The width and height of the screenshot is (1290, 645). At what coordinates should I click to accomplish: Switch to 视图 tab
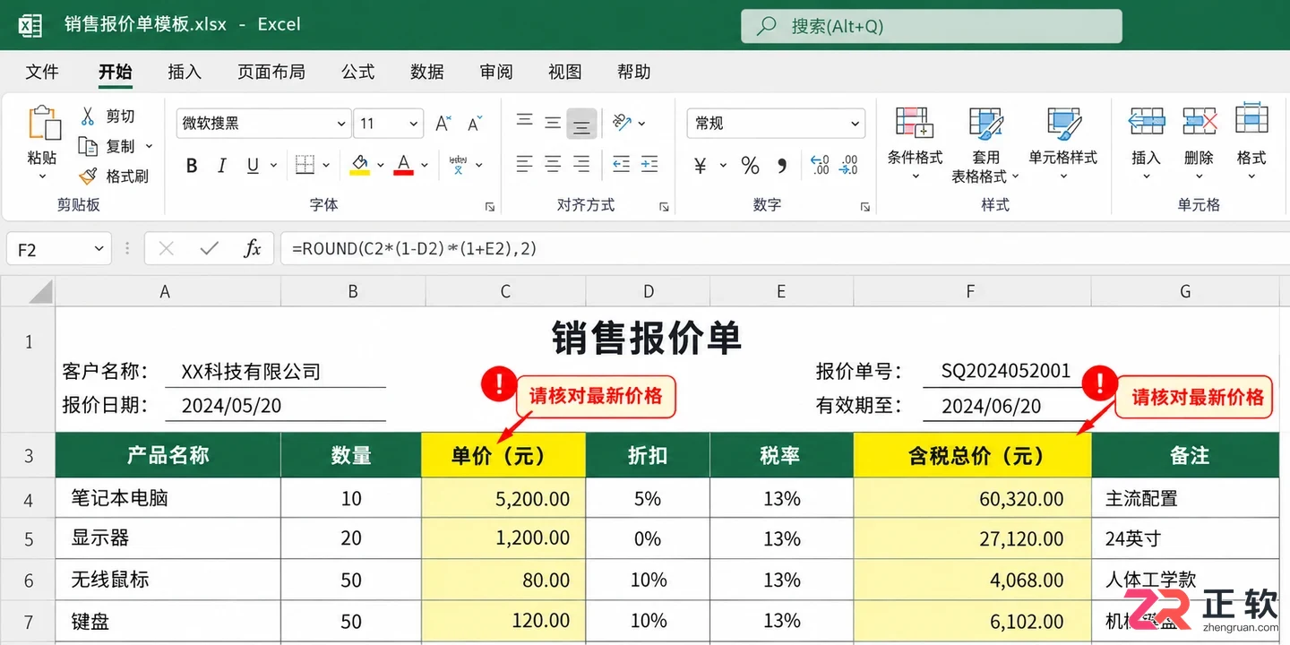click(565, 72)
